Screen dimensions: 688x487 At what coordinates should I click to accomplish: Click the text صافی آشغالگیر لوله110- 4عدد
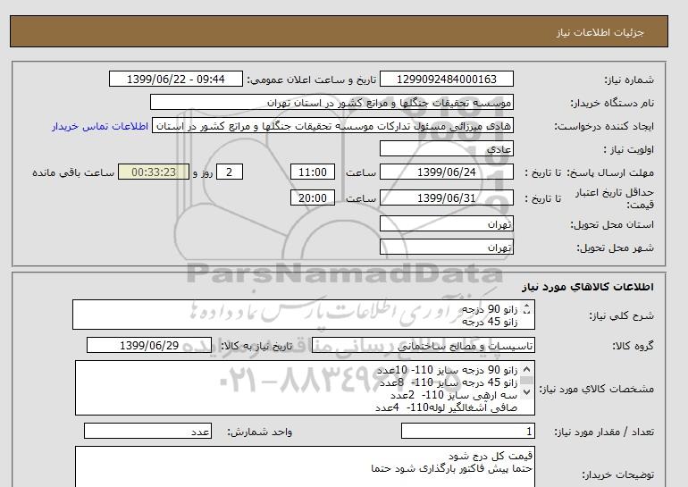click(446, 407)
